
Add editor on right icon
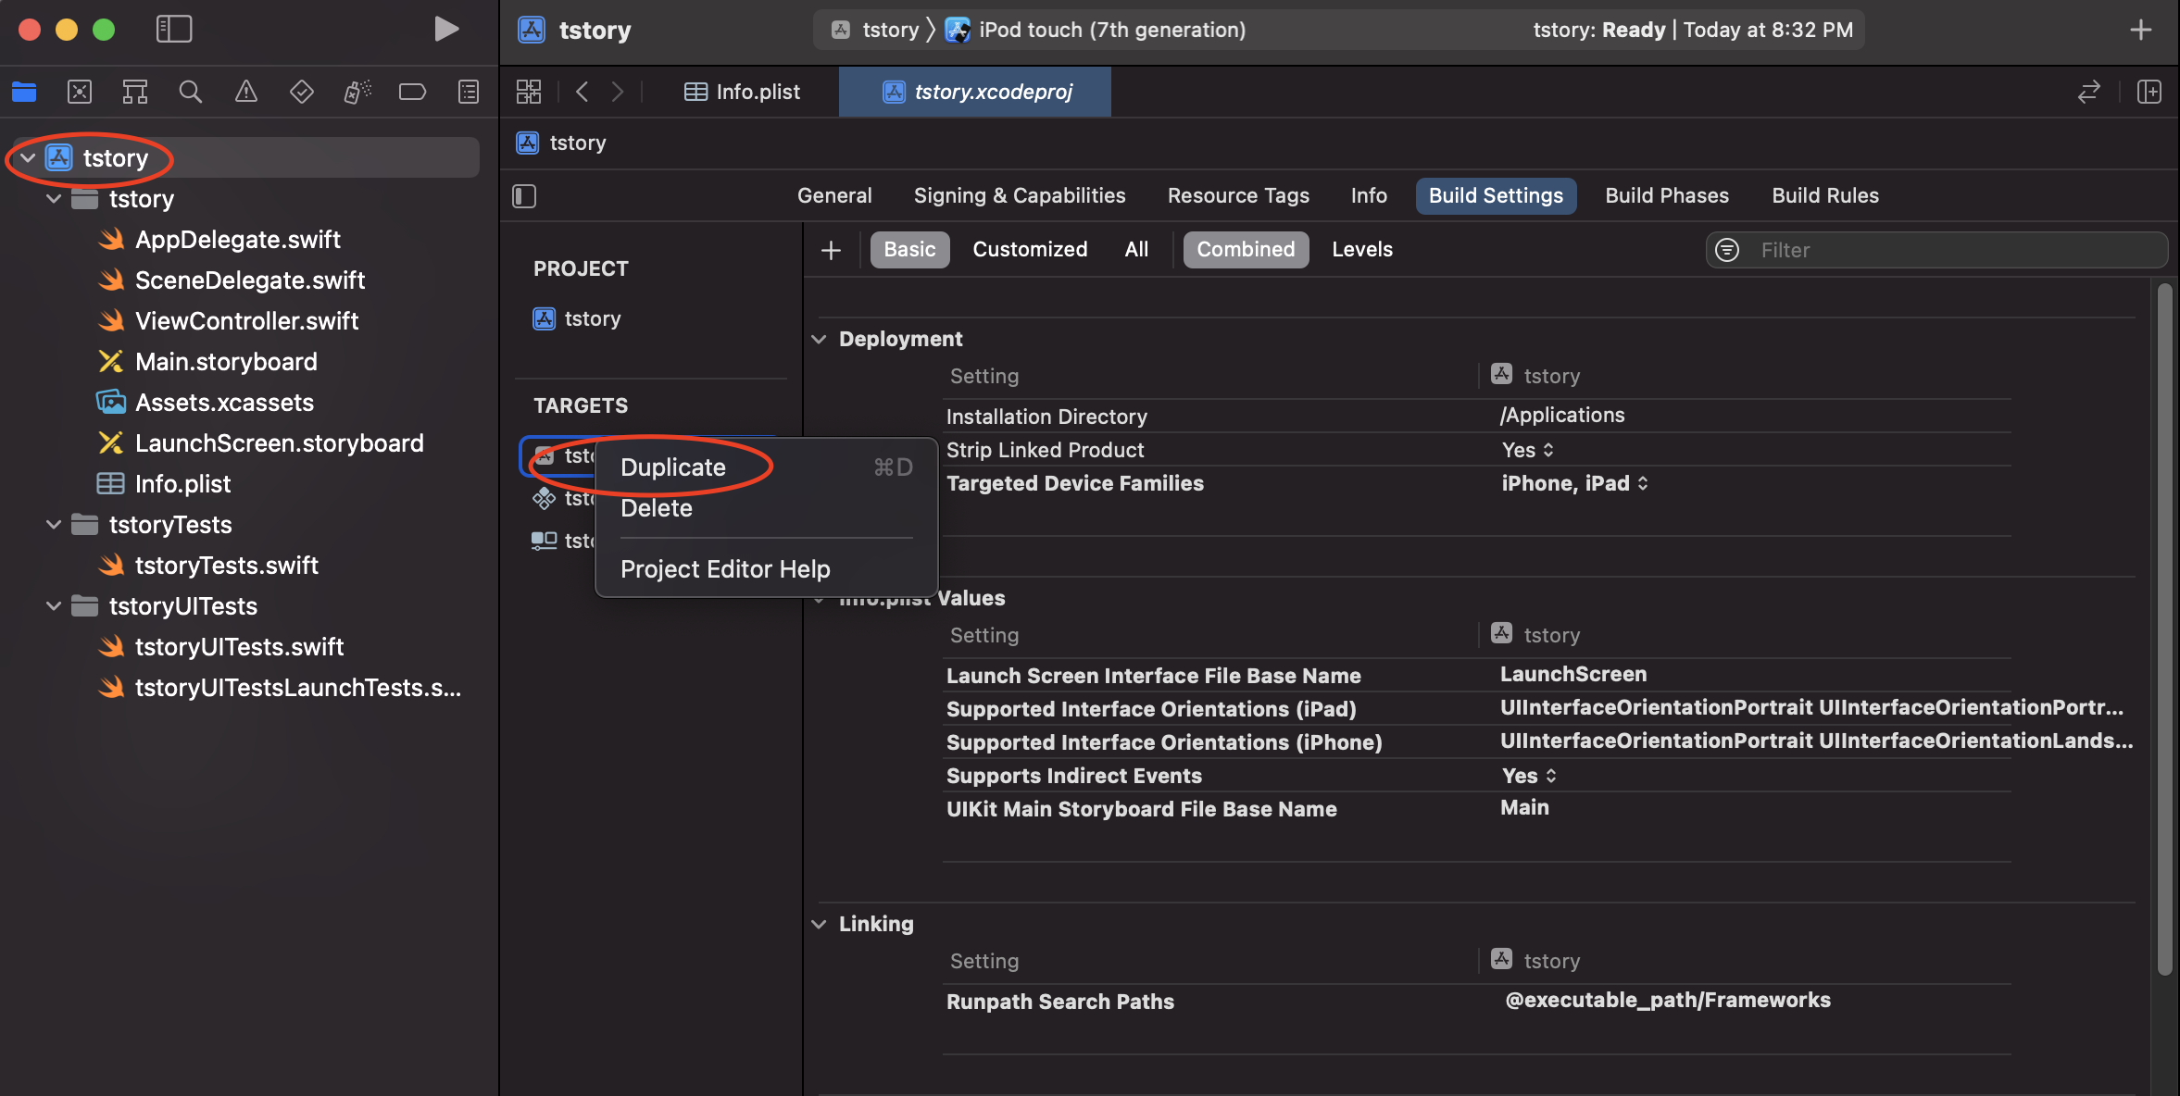click(x=2149, y=92)
